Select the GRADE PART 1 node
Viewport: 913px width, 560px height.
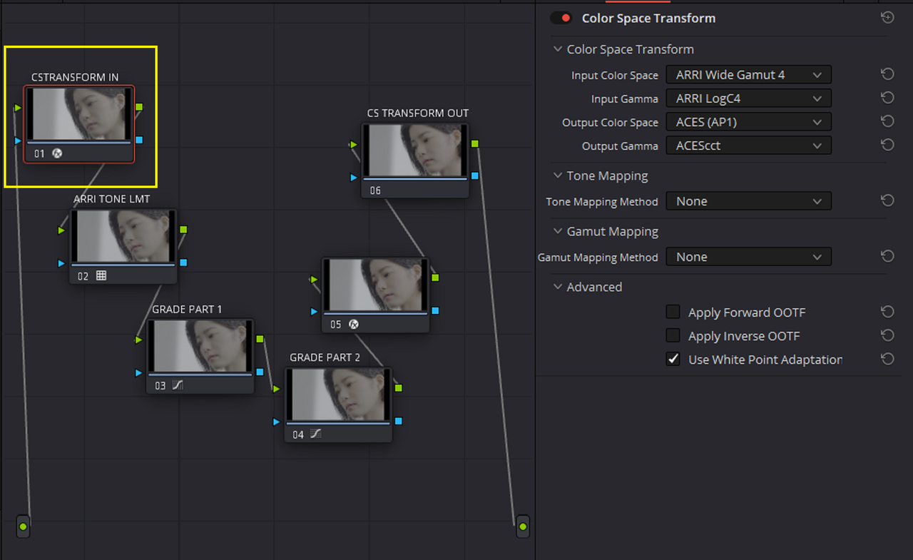[200, 356]
